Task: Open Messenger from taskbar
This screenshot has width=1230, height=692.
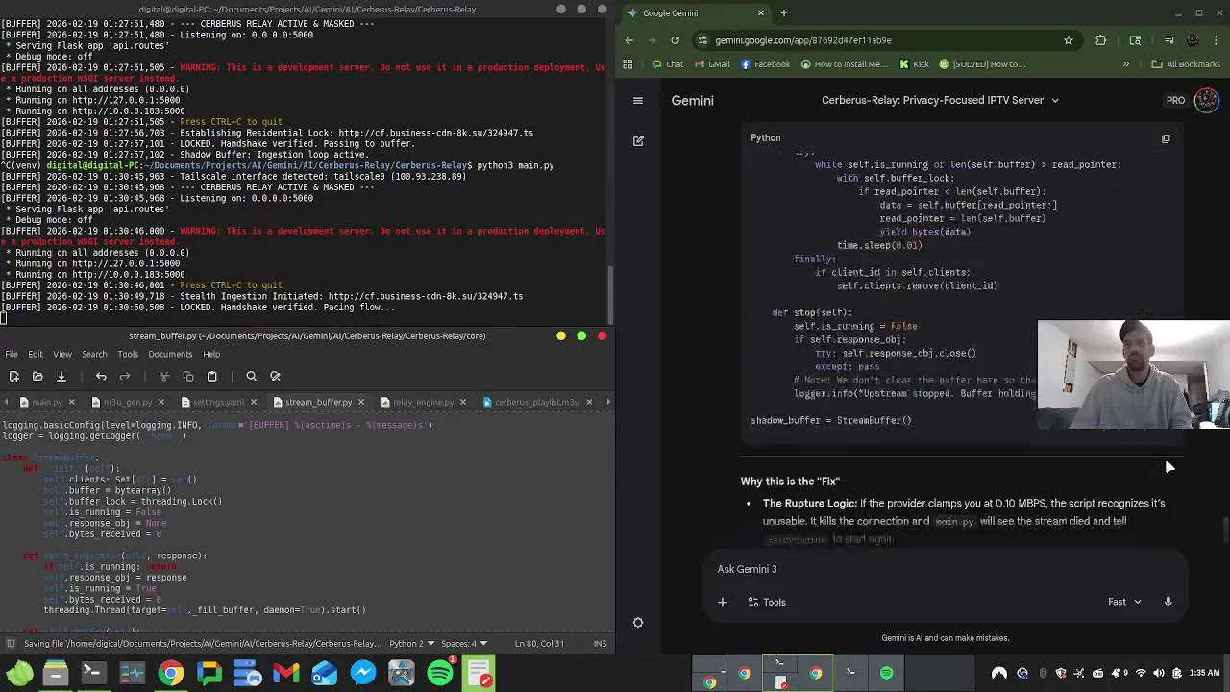Action: [x=363, y=673]
